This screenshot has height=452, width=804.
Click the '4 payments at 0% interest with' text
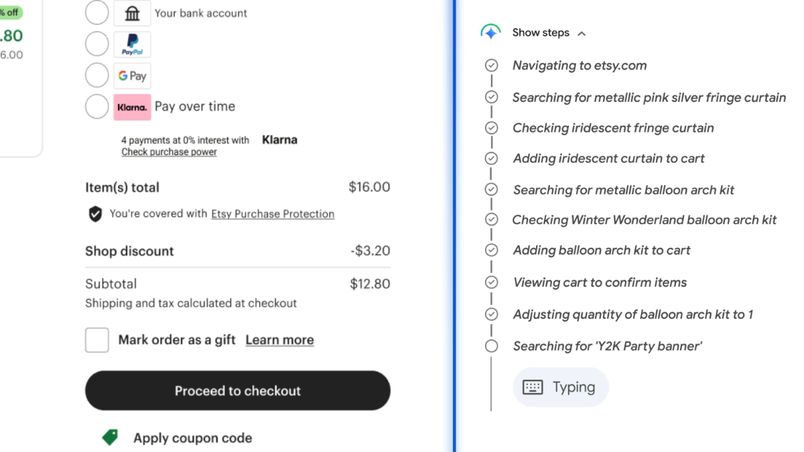(x=185, y=141)
